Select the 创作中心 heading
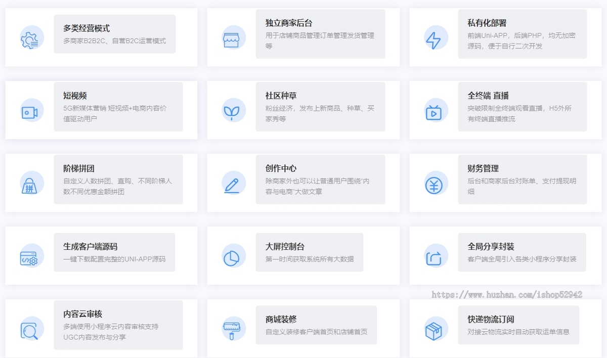607x358 pixels. [x=281, y=168]
